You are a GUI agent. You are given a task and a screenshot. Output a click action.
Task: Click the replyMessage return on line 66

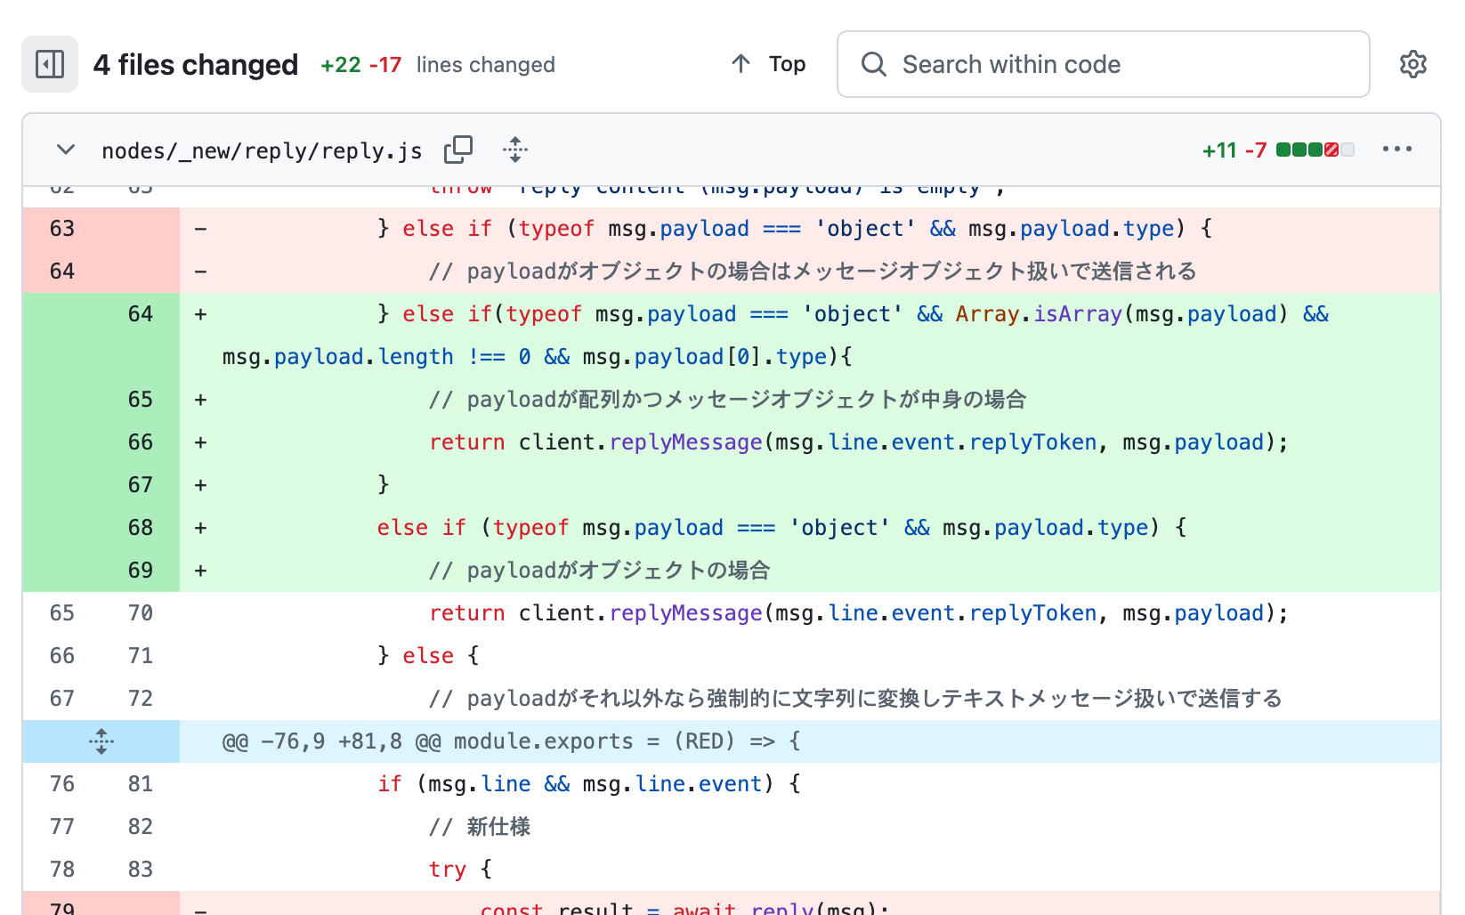(x=859, y=442)
